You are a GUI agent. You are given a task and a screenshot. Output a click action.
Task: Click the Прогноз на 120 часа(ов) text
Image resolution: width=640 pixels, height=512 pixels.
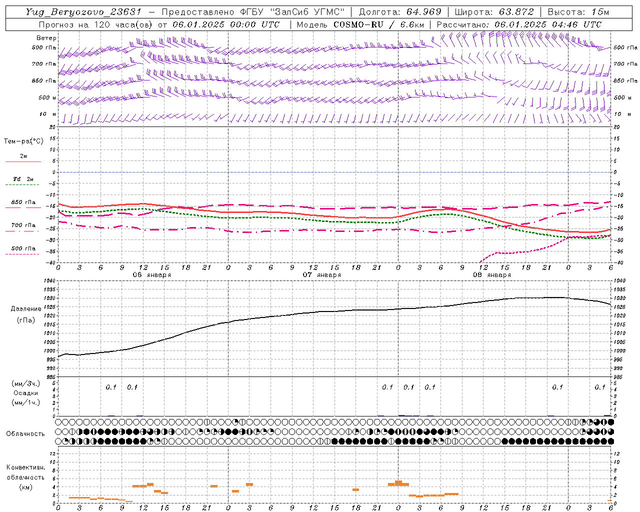[96, 24]
